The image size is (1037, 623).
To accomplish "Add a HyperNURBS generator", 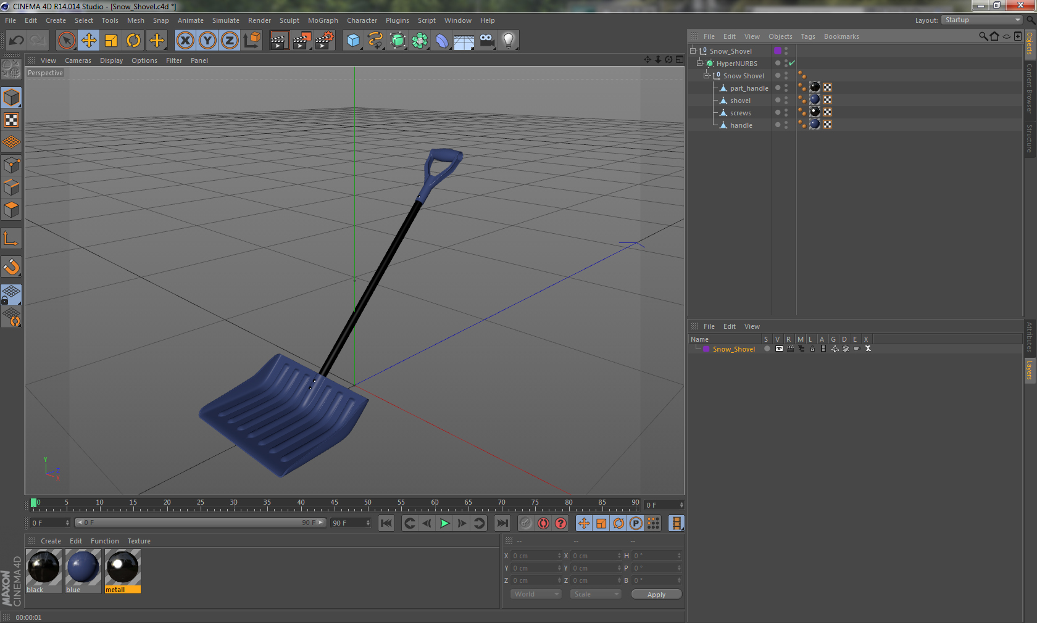I will click(398, 41).
